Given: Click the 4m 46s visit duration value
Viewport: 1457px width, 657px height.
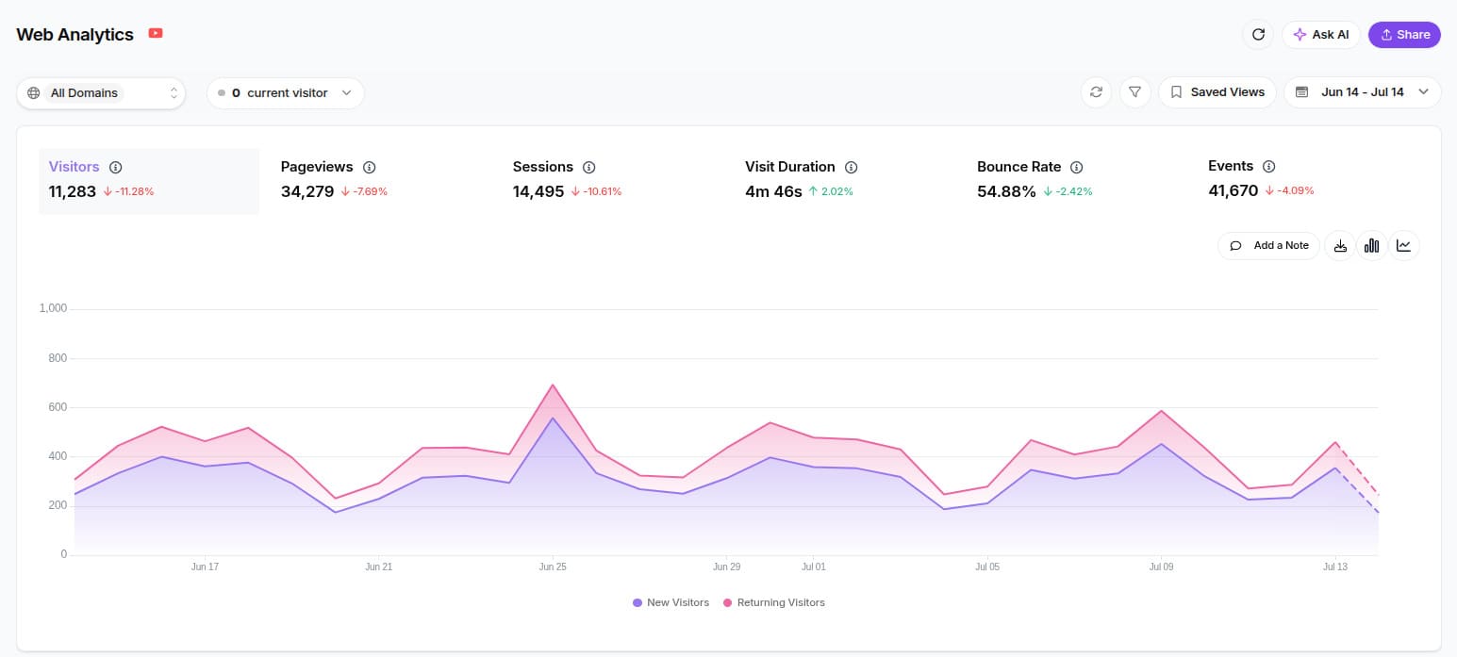Looking at the screenshot, I should 773,191.
